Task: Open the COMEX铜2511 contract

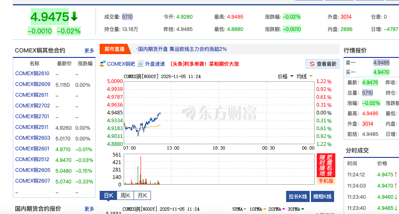Action: tap(32, 127)
